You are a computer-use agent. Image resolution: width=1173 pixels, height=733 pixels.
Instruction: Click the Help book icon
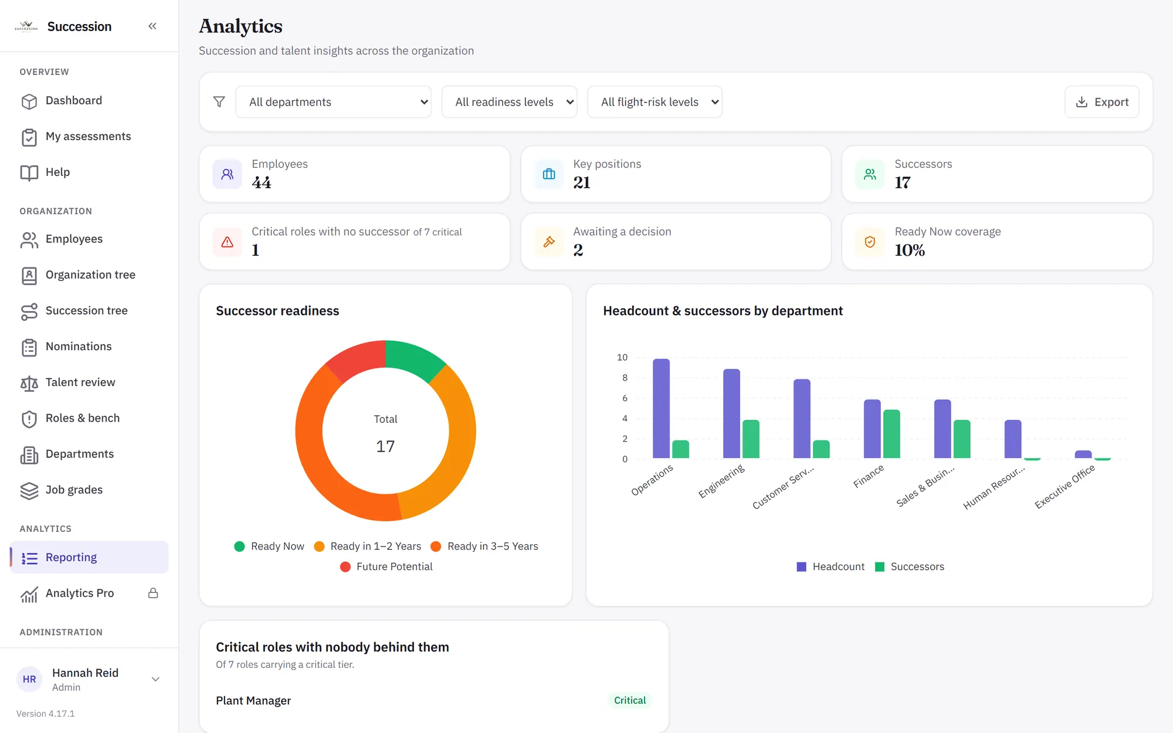29,173
